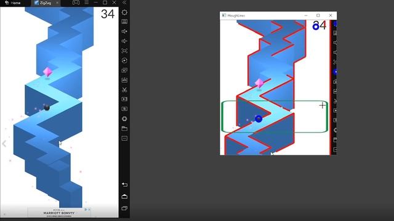Open Marriott Bonvoy ad banner
This screenshot has width=394, height=221.
point(59,213)
